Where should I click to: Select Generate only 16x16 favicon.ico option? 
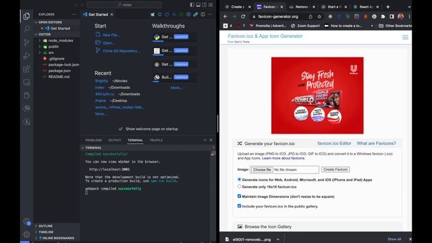(x=239, y=186)
